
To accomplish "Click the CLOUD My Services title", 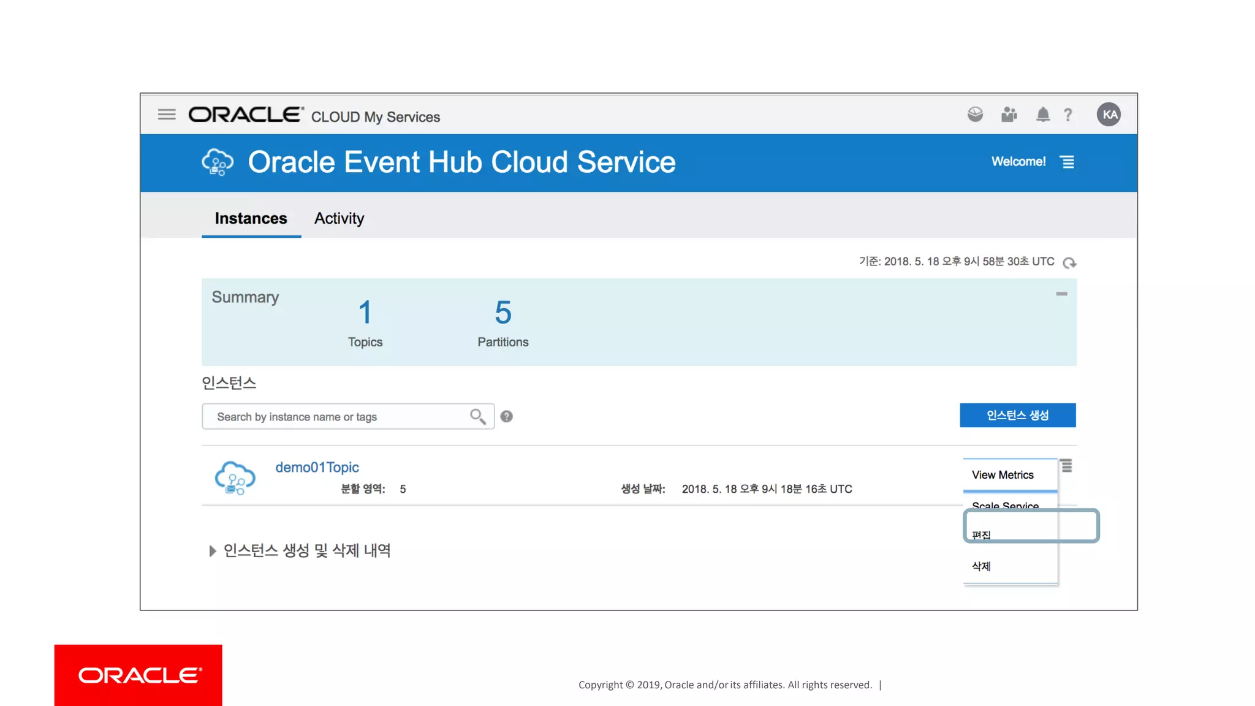I will (376, 117).
